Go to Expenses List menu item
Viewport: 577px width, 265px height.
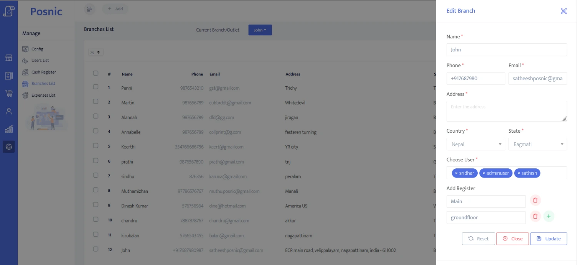click(43, 95)
